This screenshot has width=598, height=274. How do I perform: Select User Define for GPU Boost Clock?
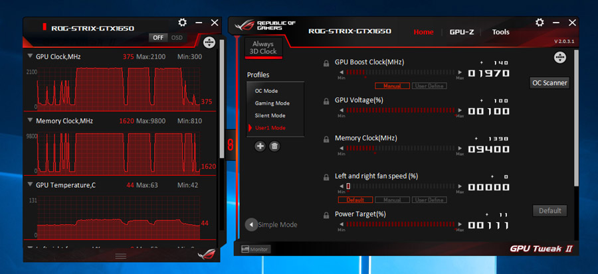click(x=429, y=86)
